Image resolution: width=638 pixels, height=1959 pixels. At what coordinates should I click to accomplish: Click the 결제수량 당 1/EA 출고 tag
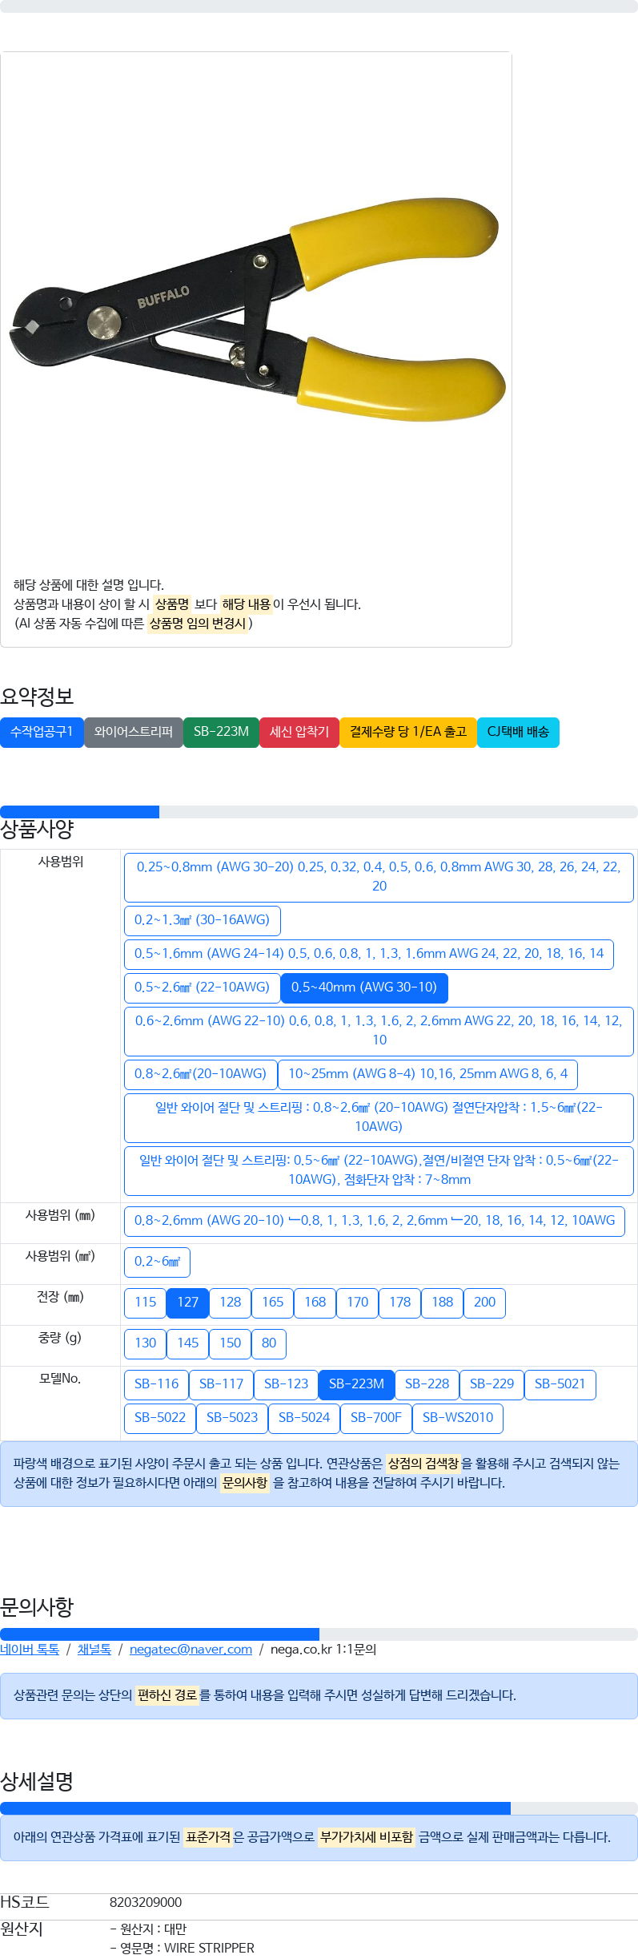click(x=408, y=732)
